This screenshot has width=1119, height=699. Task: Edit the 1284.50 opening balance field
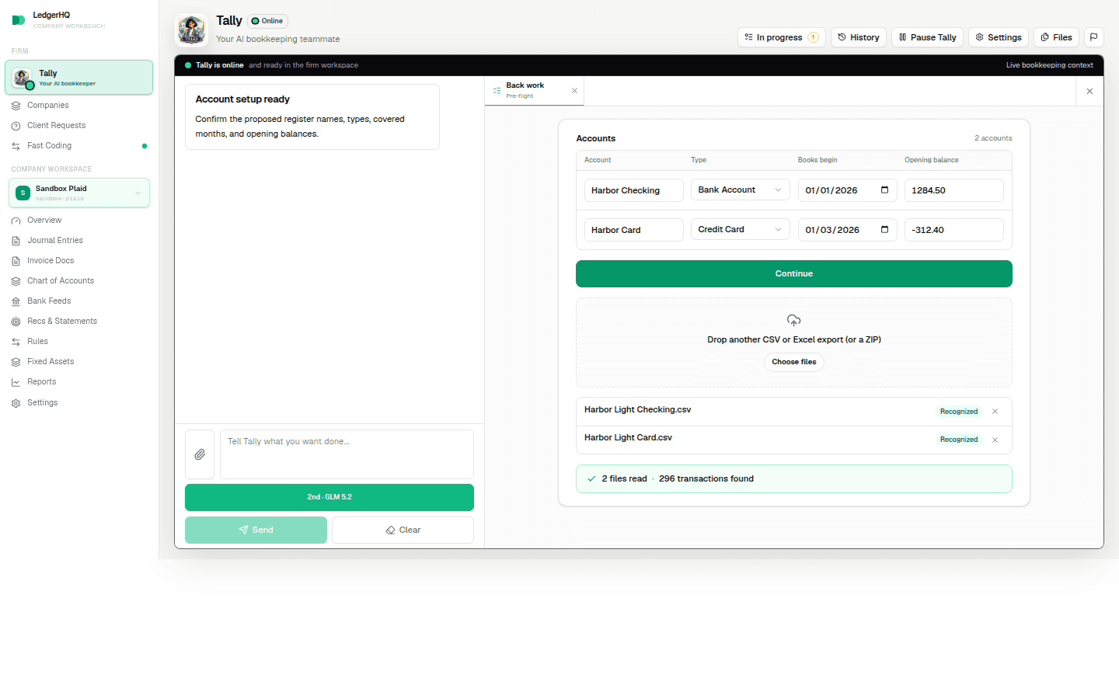(x=953, y=190)
